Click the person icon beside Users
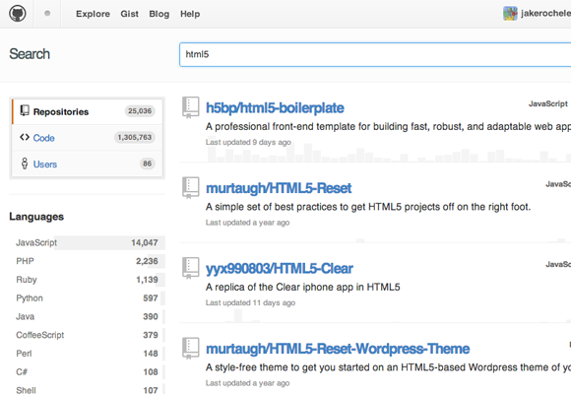 pos(25,164)
